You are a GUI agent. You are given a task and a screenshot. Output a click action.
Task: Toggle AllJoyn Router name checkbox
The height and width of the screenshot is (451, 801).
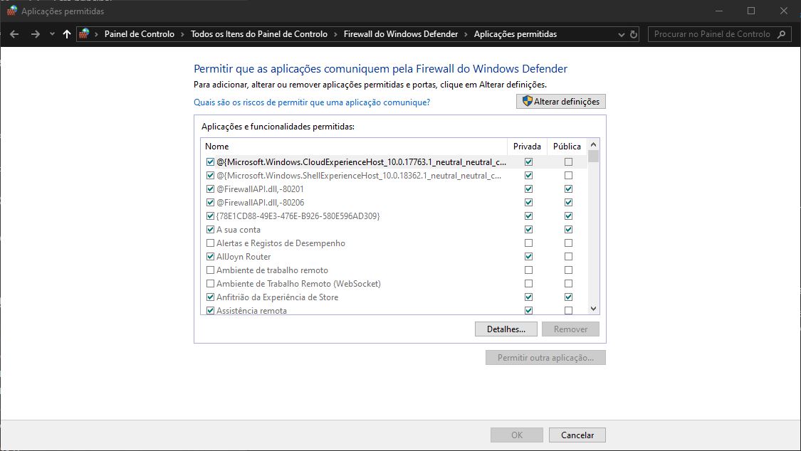coord(210,257)
